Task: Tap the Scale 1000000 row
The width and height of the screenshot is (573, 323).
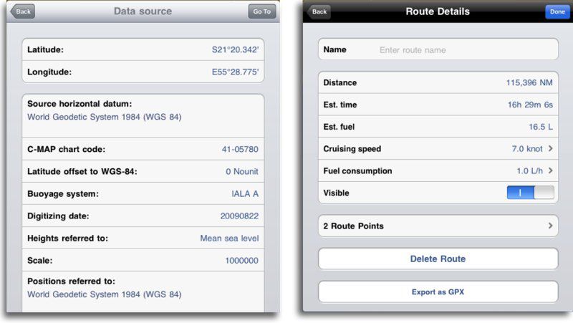Action: (143, 261)
